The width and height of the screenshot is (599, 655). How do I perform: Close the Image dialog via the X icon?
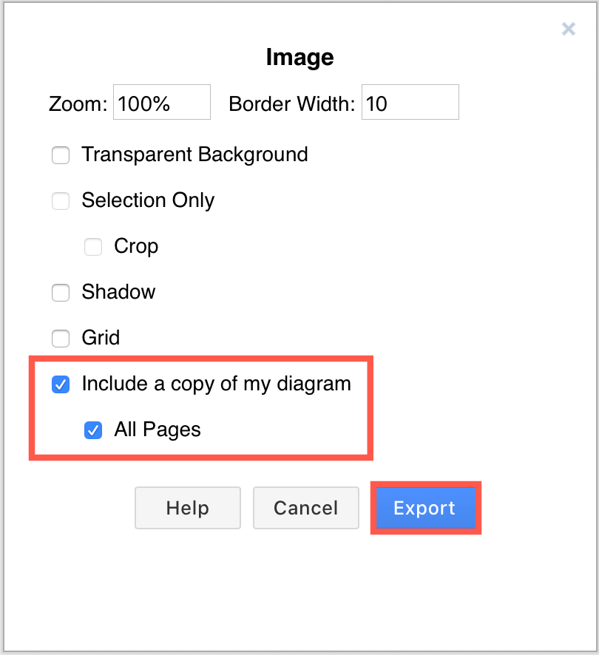tap(569, 29)
